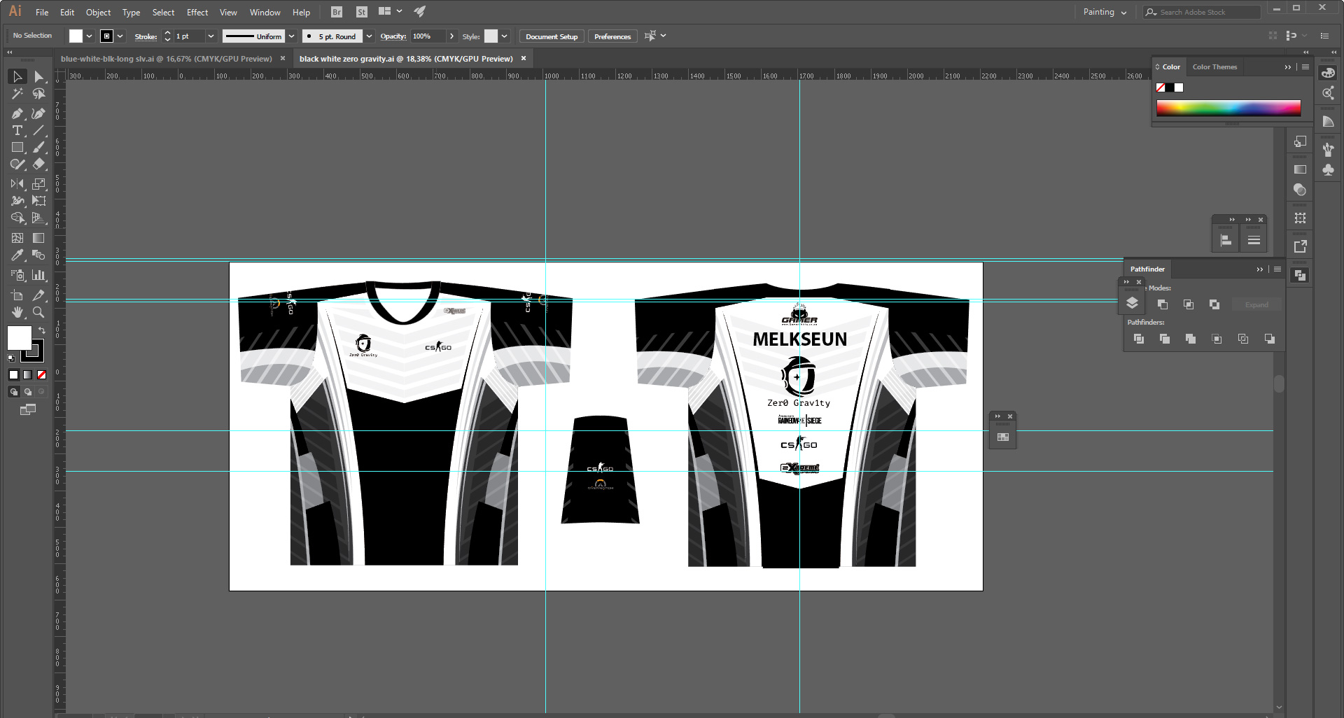Select the Mesh tool
The height and width of the screenshot is (718, 1344).
(x=17, y=238)
